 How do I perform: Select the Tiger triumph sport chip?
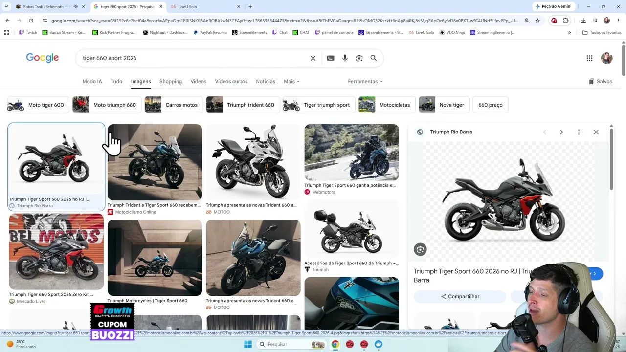319,105
